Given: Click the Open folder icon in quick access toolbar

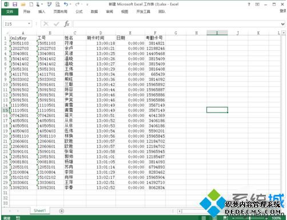Looking at the screenshot, I should pyautogui.click(x=23, y=4).
